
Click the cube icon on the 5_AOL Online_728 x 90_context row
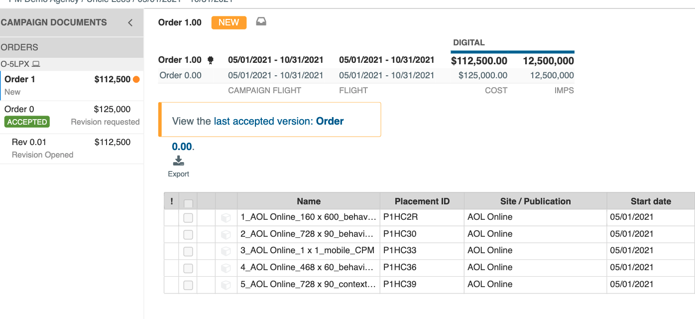[226, 285]
